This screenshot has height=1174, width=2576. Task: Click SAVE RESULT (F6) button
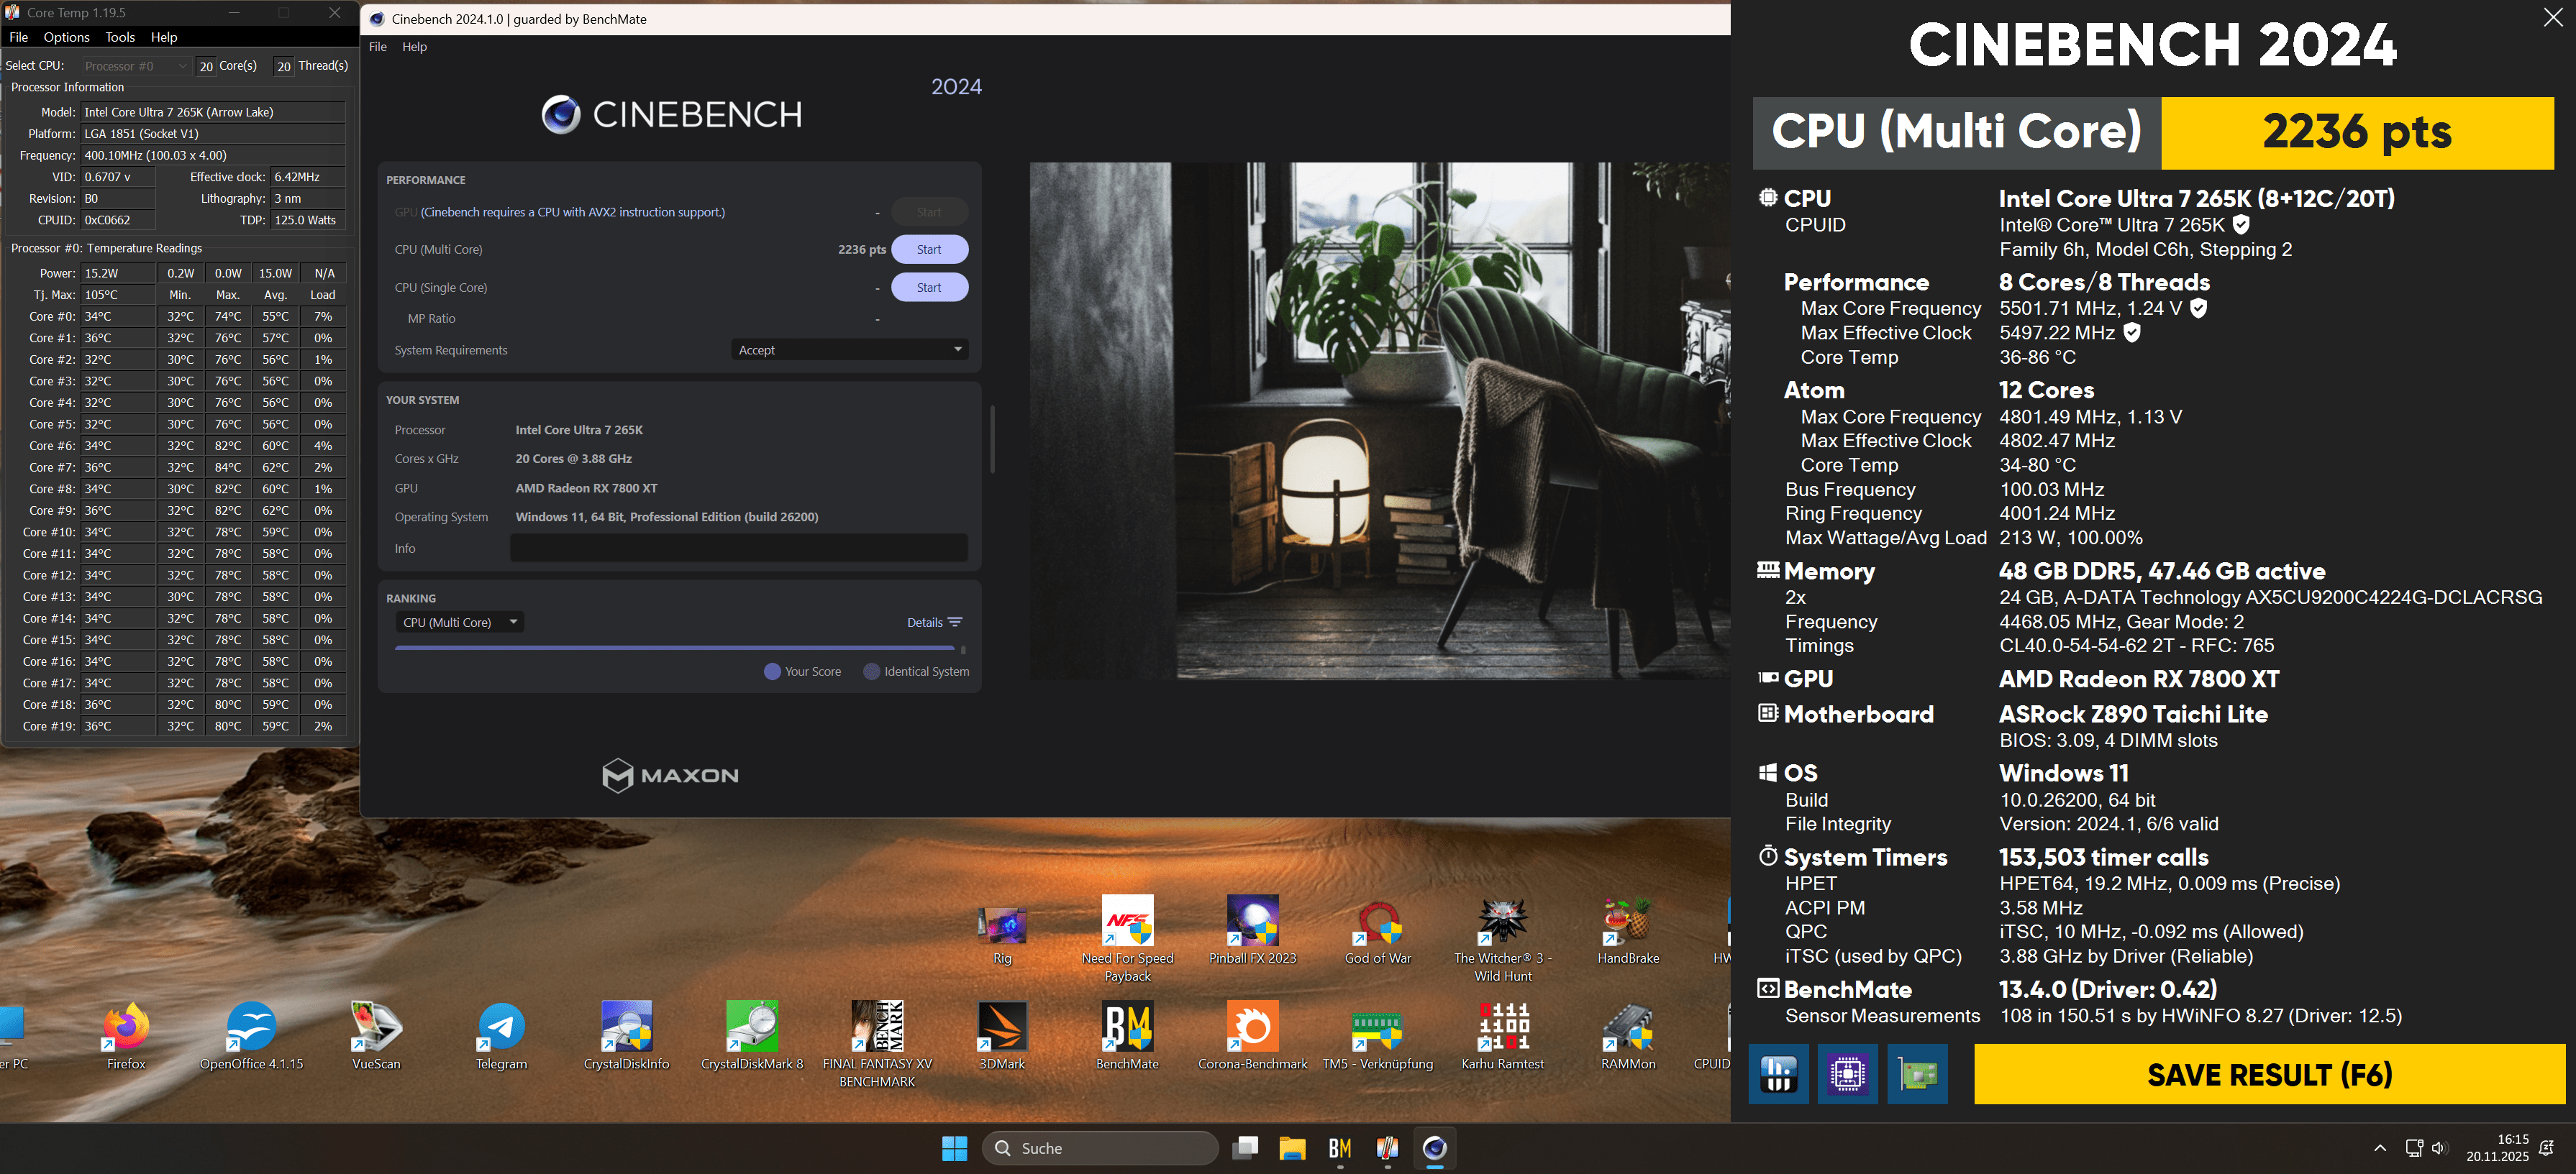[2269, 1074]
